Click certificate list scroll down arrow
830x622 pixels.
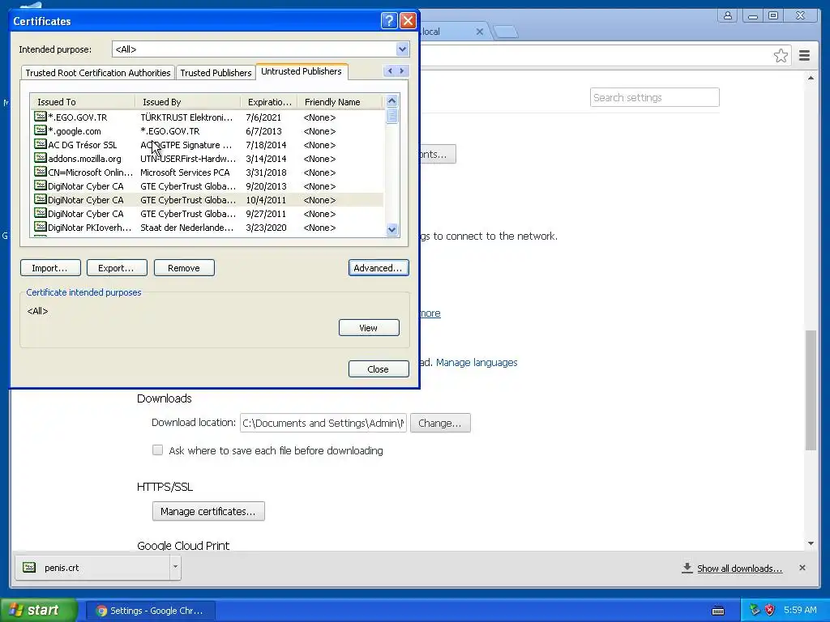coord(391,229)
